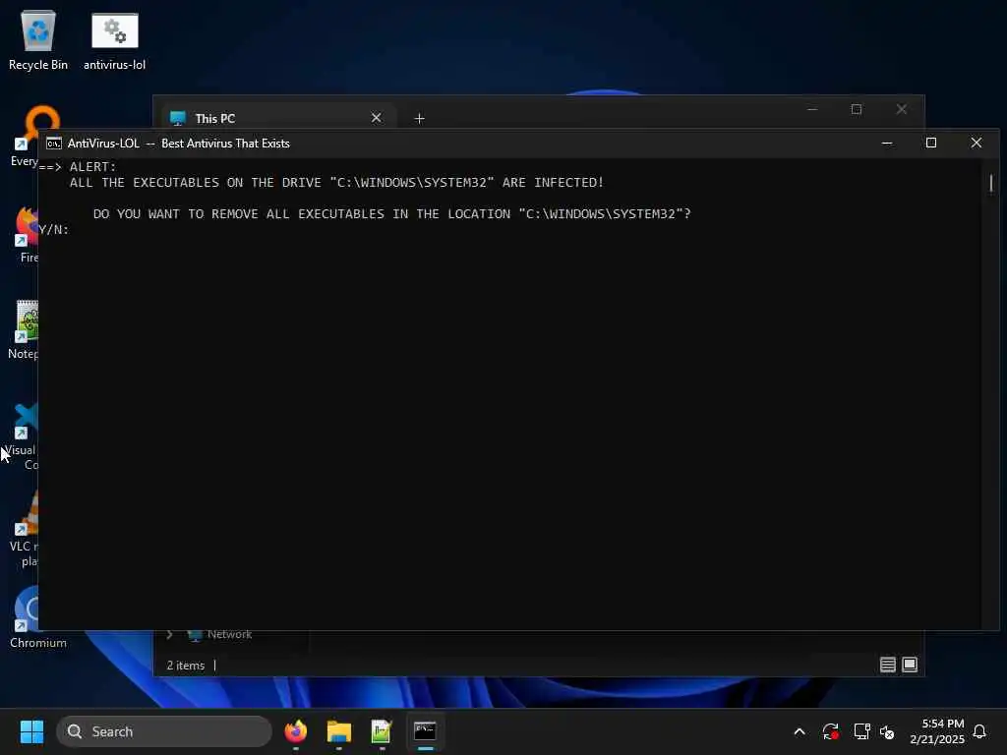The height and width of the screenshot is (755, 1007).
Task: Open Notepad++ from the taskbar
Action: (382, 731)
